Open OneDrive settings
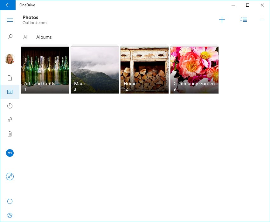 click(x=10, y=215)
